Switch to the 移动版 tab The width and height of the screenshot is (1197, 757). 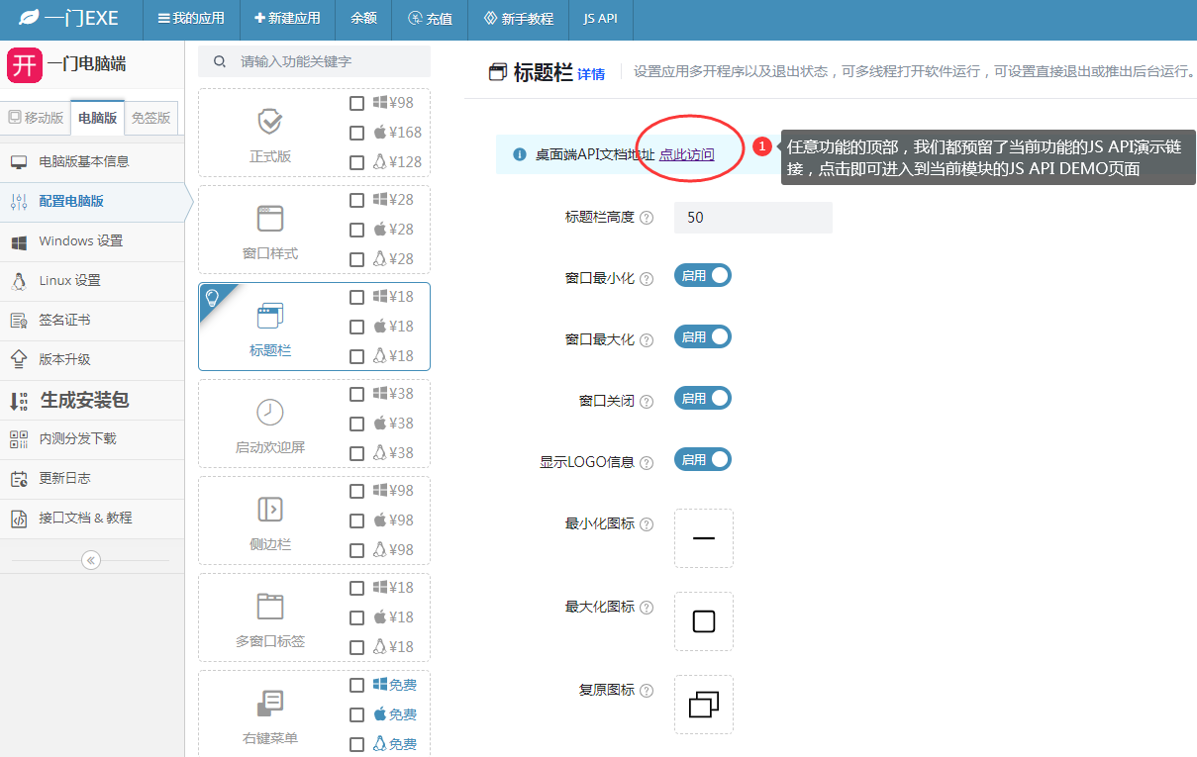pyautogui.click(x=36, y=118)
